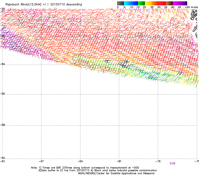Click the longitude label '-78'
Image resolution: width=199 pixels, height=175 pixels.
158,161
